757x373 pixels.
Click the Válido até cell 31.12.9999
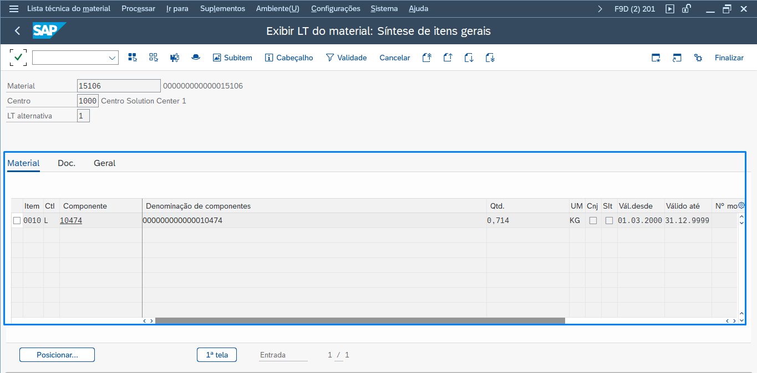pos(688,220)
